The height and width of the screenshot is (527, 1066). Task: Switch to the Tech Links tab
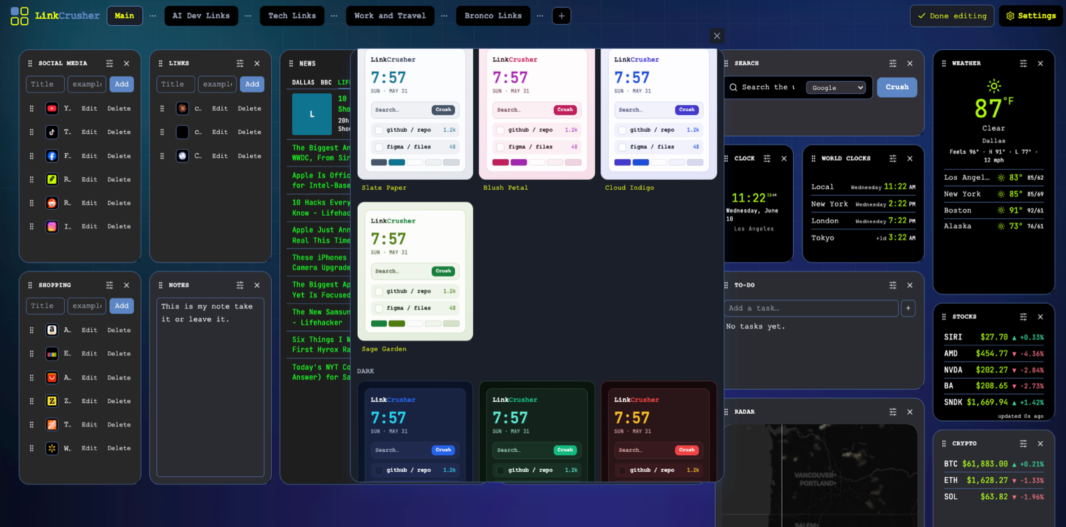tap(292, 16)
